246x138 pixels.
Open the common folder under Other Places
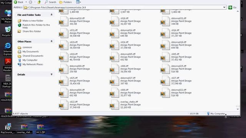pyautogui.click(x=27, y=47)
